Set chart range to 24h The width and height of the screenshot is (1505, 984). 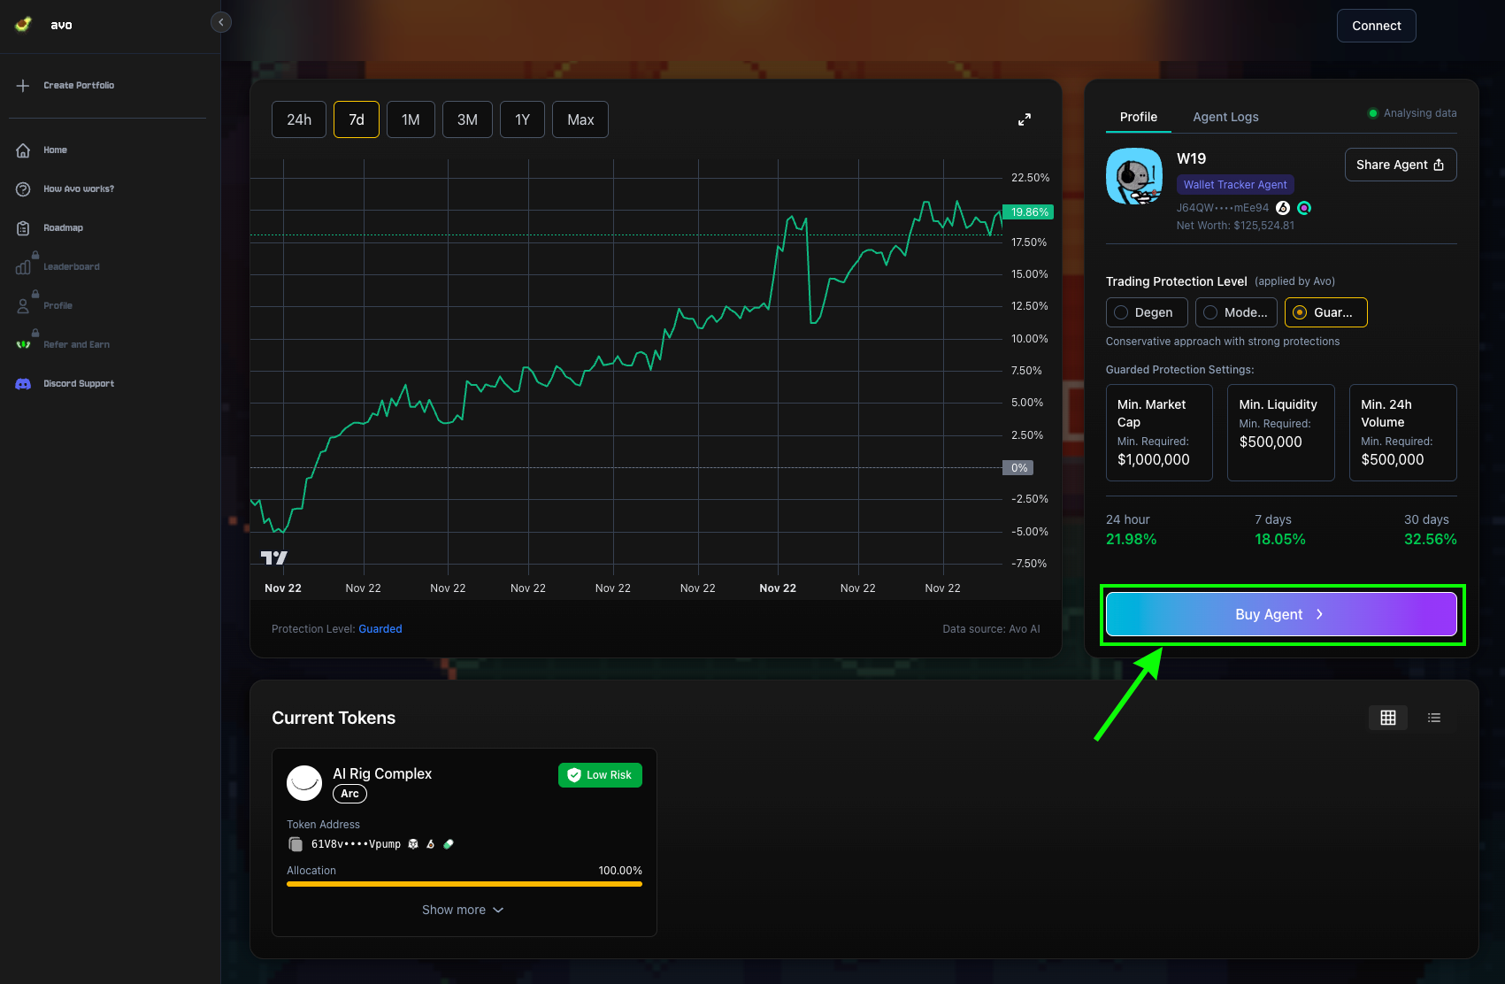[299, 119]
